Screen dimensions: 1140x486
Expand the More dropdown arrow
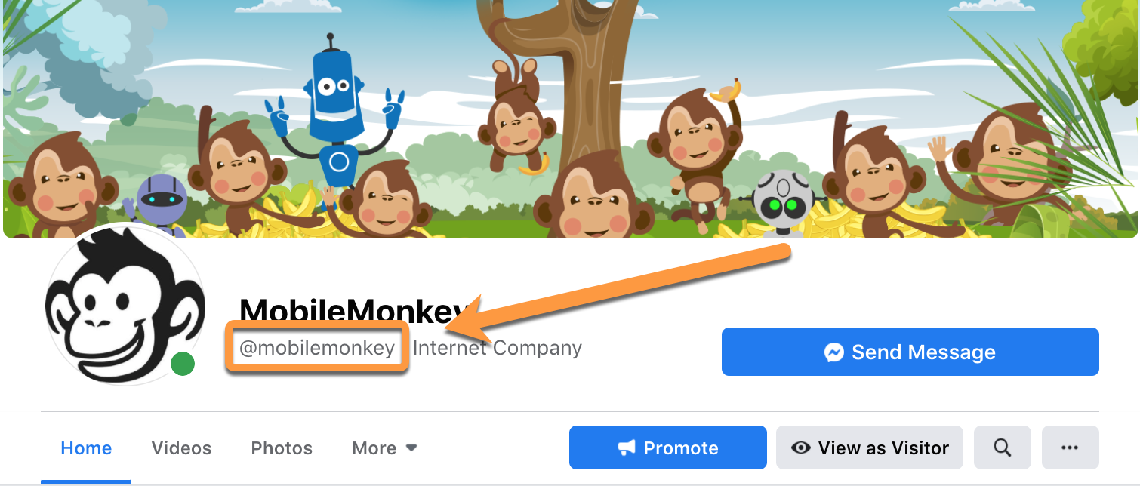coord(411,448)
